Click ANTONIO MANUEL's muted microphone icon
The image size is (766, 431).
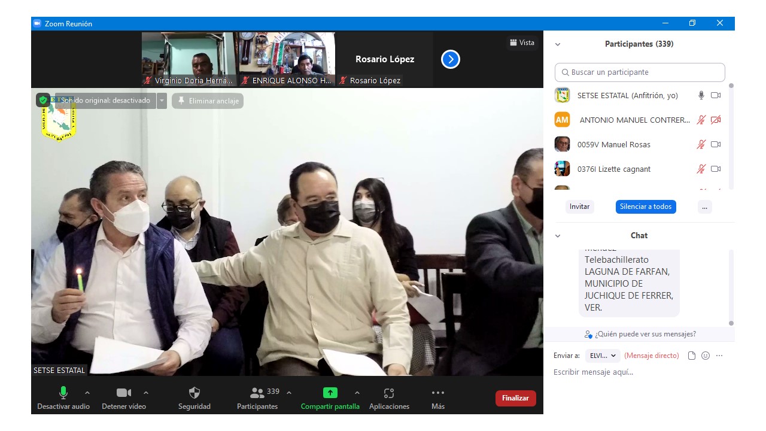tap(701, 120)
